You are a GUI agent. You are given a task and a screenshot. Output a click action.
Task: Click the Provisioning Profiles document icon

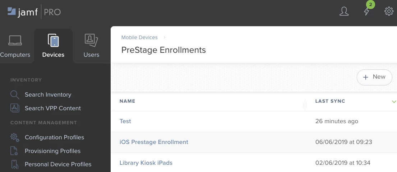click(x=14, y=151)
